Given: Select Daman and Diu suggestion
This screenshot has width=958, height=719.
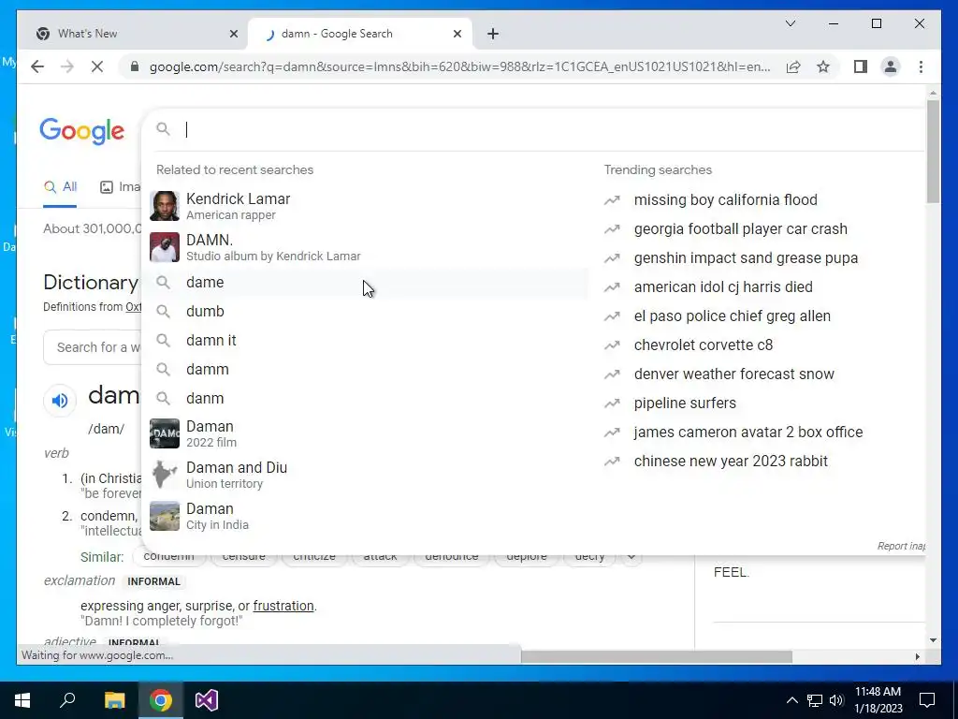Looking at the screenshot, I should [368, 475].
